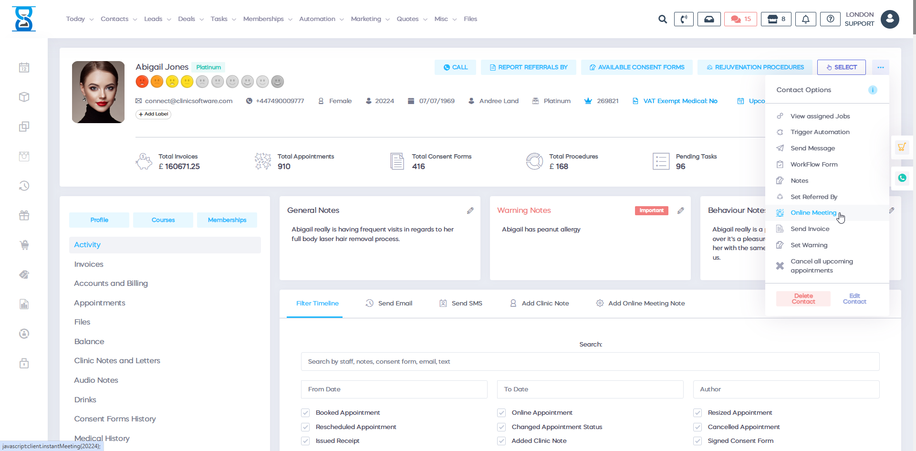916x451 pixels.
Task: Switch to the Memberships tab
Action: [227, 220]
